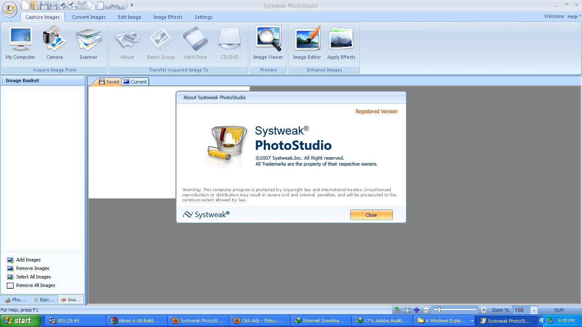Viewport: 582px width, 327px height.
Task: Transfer acquired image to Hard Drive
Action: point(196,43)
